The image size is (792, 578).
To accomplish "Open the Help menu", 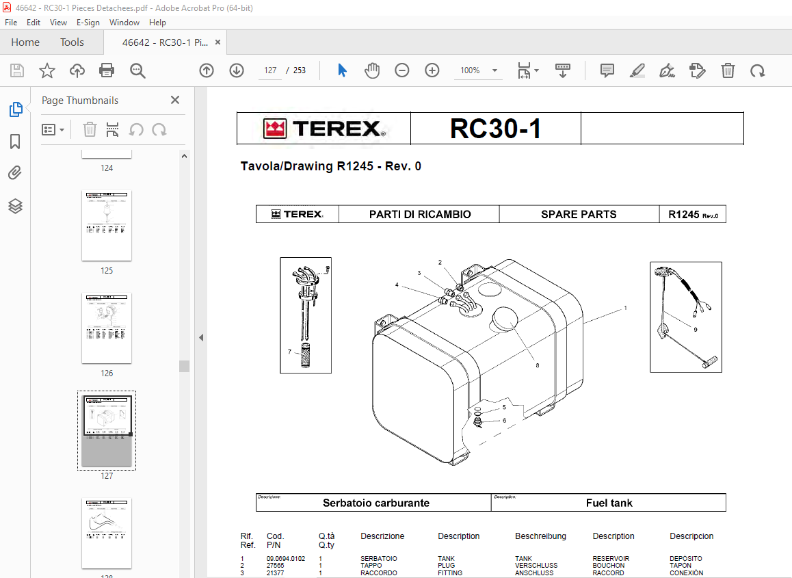I will point(157,22).
